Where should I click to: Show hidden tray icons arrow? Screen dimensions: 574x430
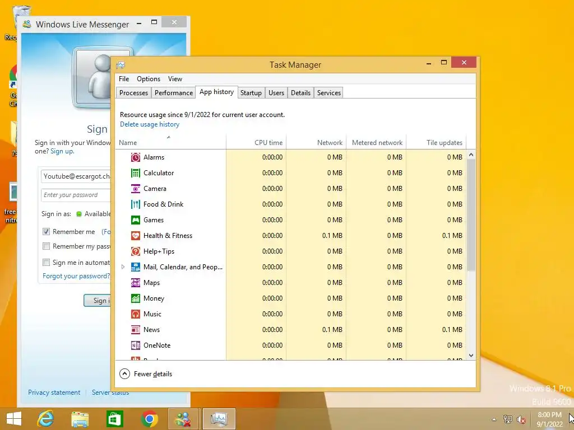click(x=494, y=419)
